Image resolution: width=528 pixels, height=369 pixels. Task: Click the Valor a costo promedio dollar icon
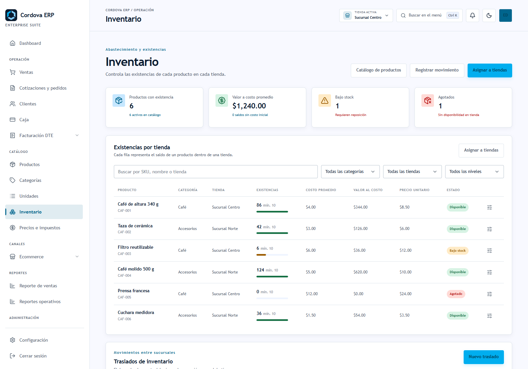point(222,100)
